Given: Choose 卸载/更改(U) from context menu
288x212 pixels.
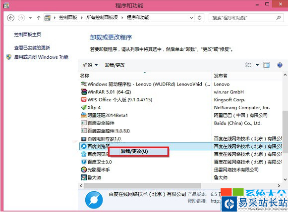Looking at the screenshot, I should click(x=138, y=151).
